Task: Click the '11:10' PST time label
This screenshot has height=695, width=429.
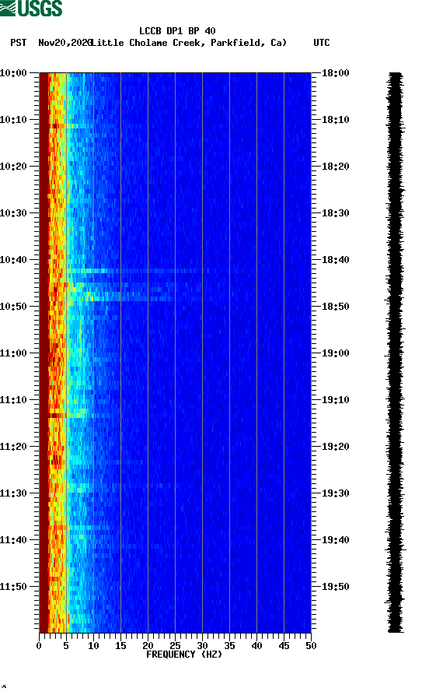Action: tap(13, 399)
